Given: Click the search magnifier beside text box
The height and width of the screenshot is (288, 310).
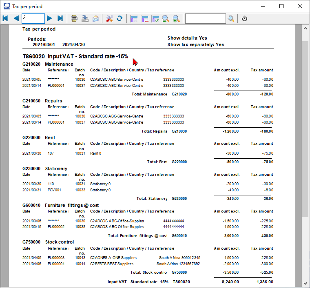Looking at the screenshot, I should pos(231,18).
